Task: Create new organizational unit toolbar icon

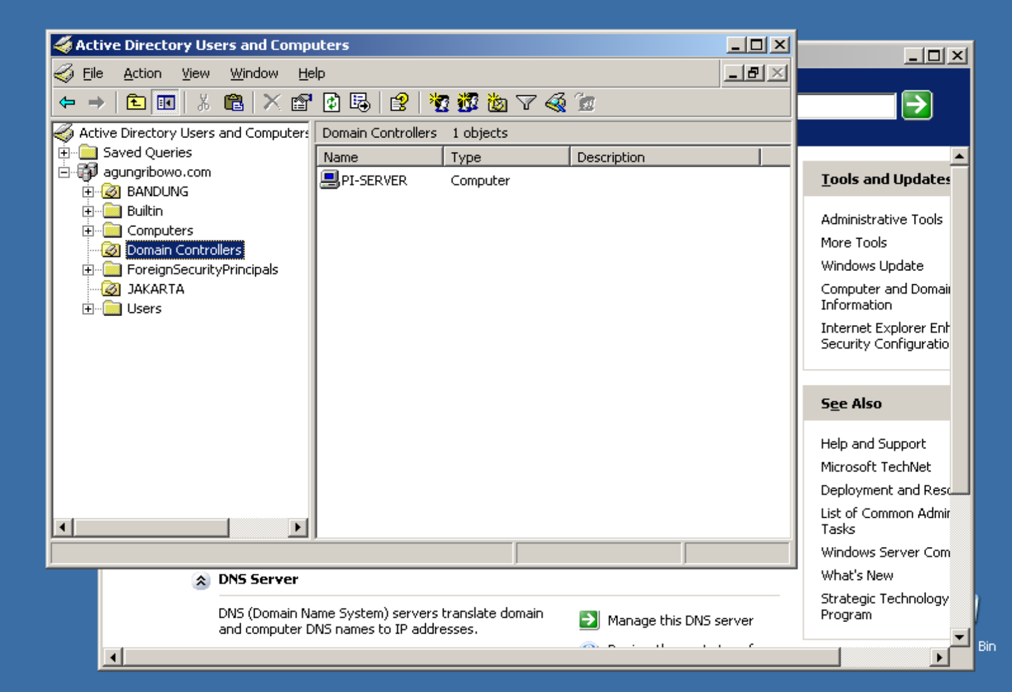Action: click(497, 102)
